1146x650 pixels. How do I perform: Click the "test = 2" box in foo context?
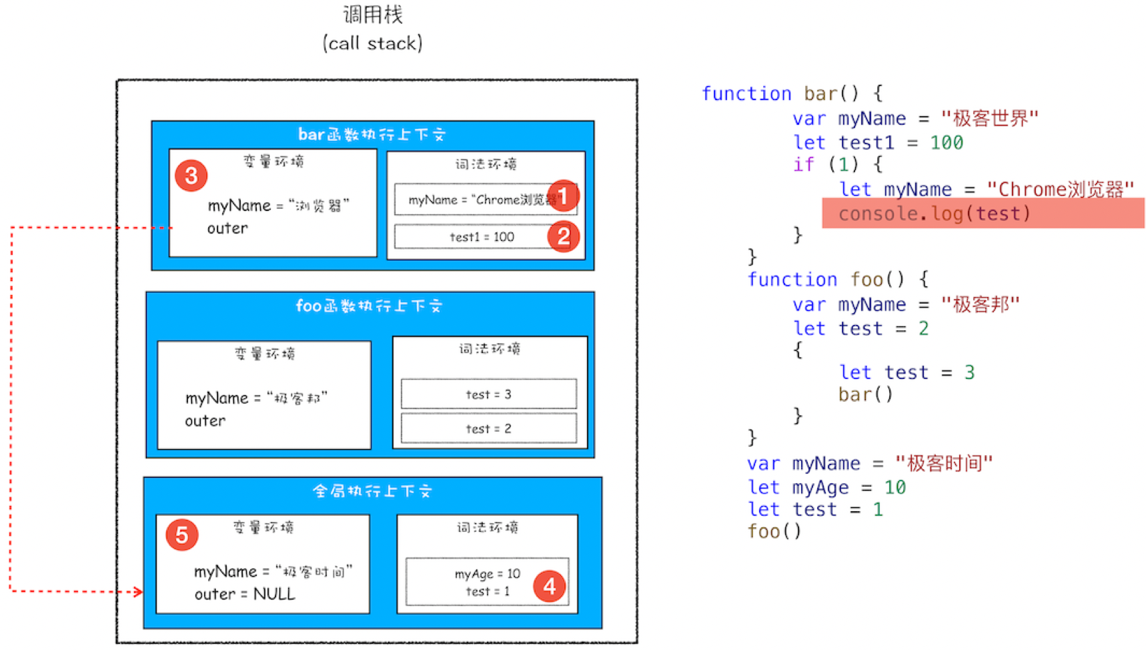[489, 428]
